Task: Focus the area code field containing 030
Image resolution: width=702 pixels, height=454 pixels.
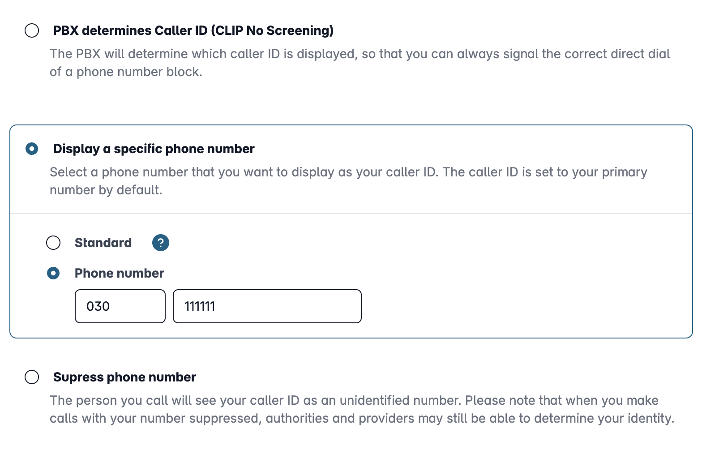Action: click(x=120, y=306)
